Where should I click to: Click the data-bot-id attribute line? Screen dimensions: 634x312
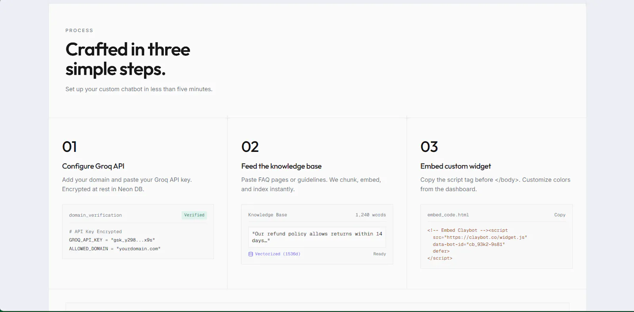pyautogui.click(x=469, y=245)
